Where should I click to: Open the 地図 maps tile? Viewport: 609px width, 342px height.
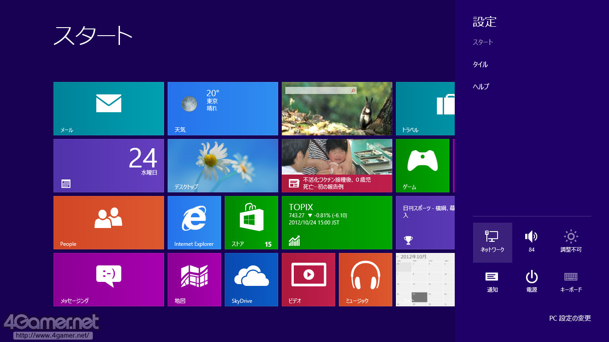[194, 280]
